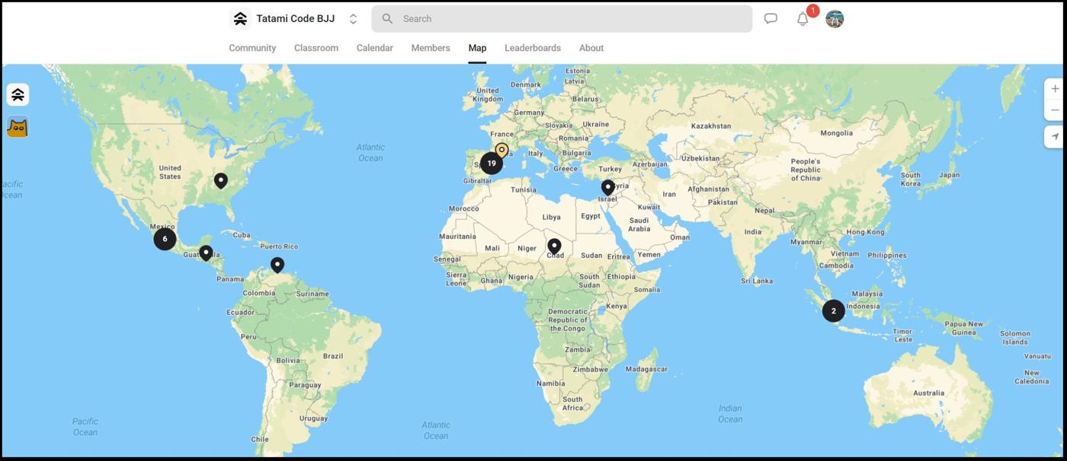Click the Uruguay label on the map
This screenshot has height=461, width=1067.
[x=313, y=418]
